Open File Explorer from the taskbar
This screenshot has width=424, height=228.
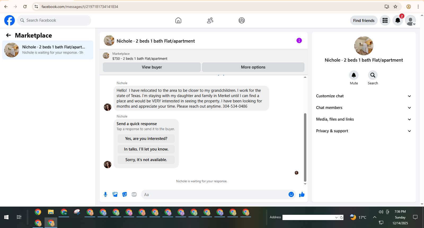tap(51, 212)
